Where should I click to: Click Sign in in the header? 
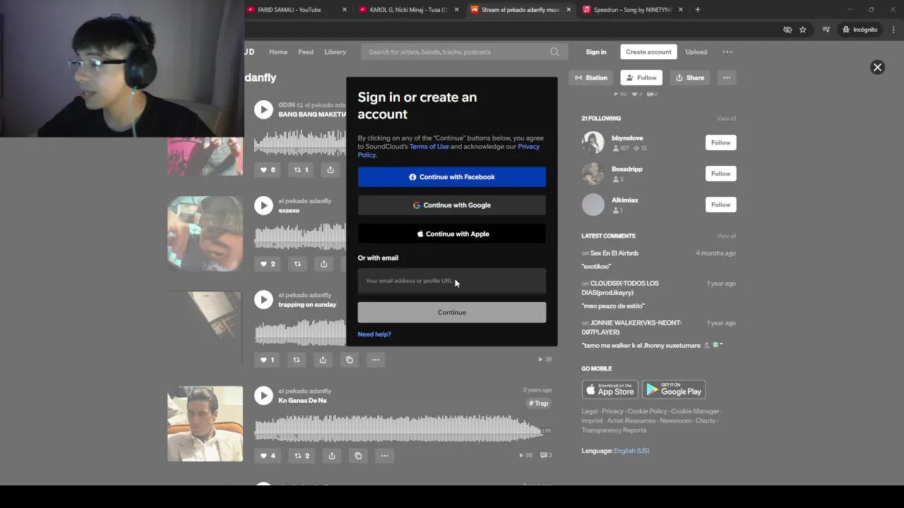[x=596, y=52]
